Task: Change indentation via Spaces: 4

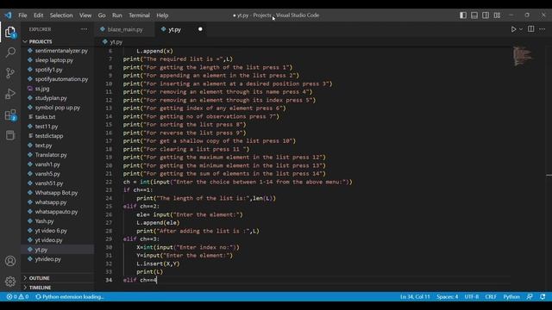Action: click(x=448, y=296)
